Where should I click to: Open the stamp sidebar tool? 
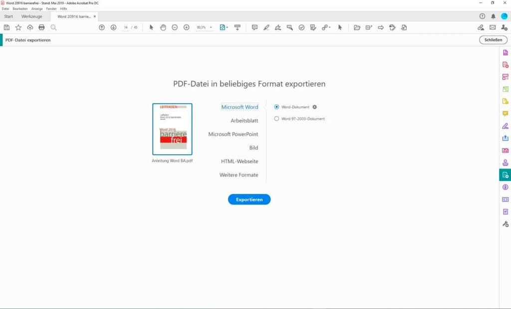pyautogui.click(x=505, y=162)
